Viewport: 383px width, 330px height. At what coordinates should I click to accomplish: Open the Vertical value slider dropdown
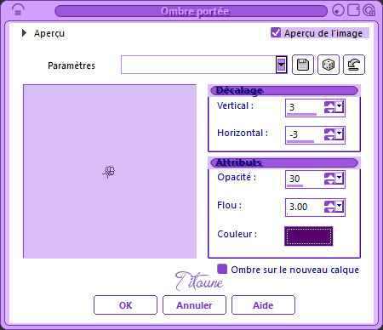340,107
